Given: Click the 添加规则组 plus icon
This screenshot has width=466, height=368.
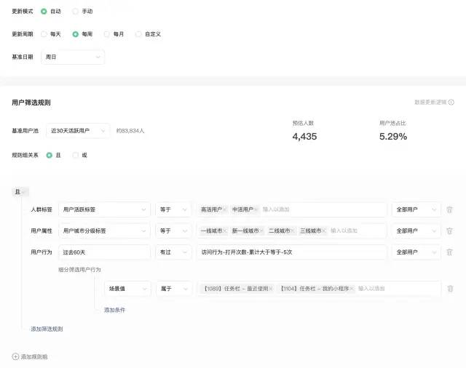Looking at the screenshot, I should [15, 356].
